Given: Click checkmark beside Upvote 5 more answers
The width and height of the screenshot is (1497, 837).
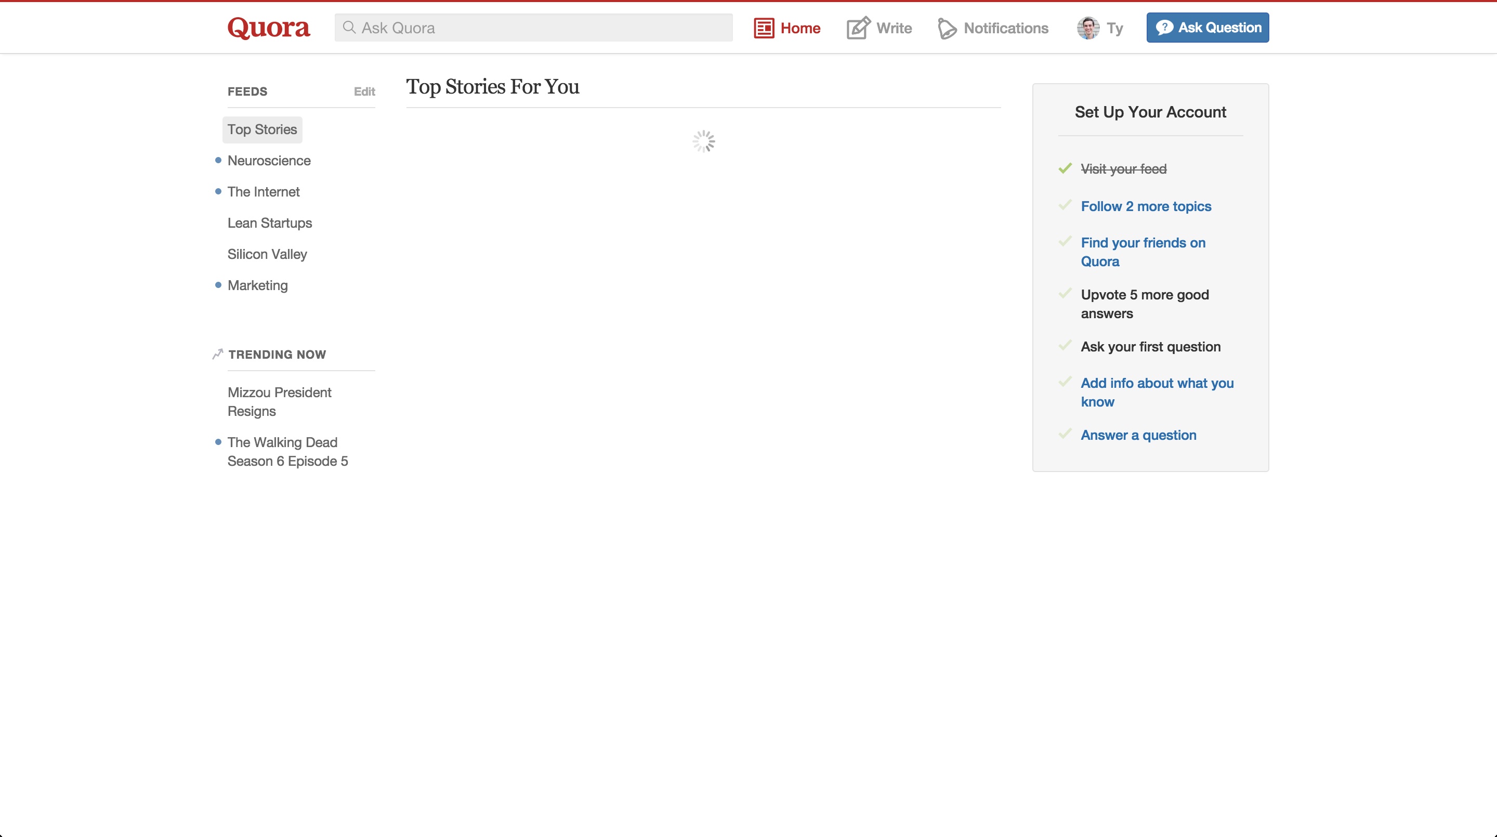Looking at the screenshot, I should 1065,294.
